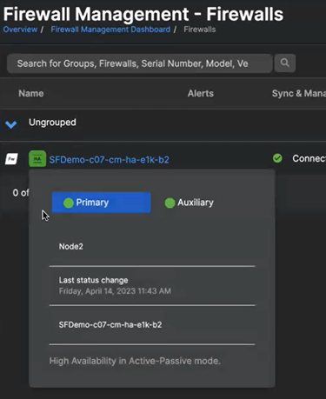Viewport: 326px width, 399px height.
Task: Click the green dot beside Primary
Action: click(69, 203)
